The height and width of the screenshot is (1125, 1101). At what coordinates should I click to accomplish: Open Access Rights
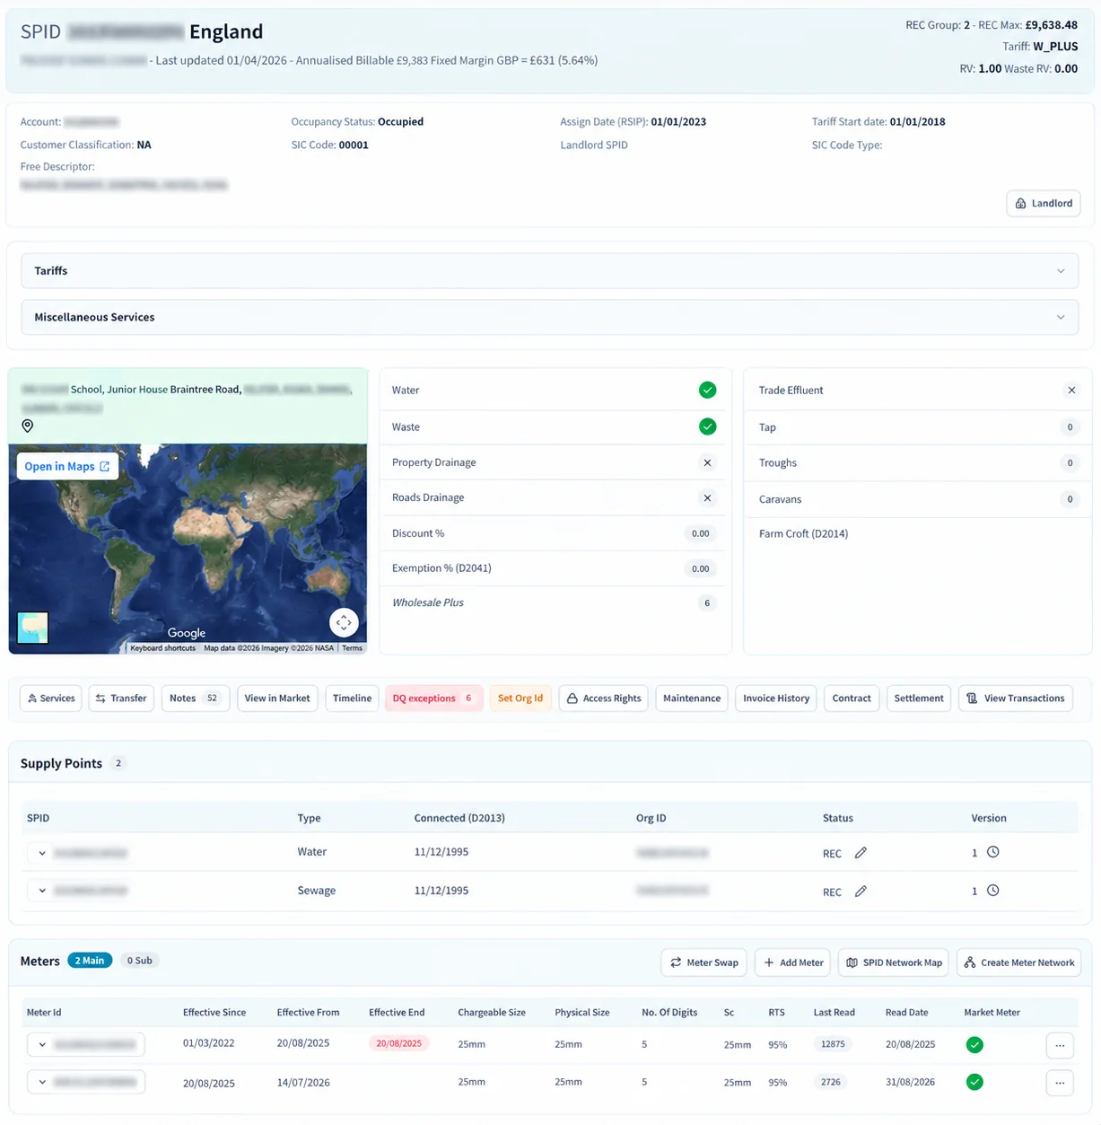point(604,698)
